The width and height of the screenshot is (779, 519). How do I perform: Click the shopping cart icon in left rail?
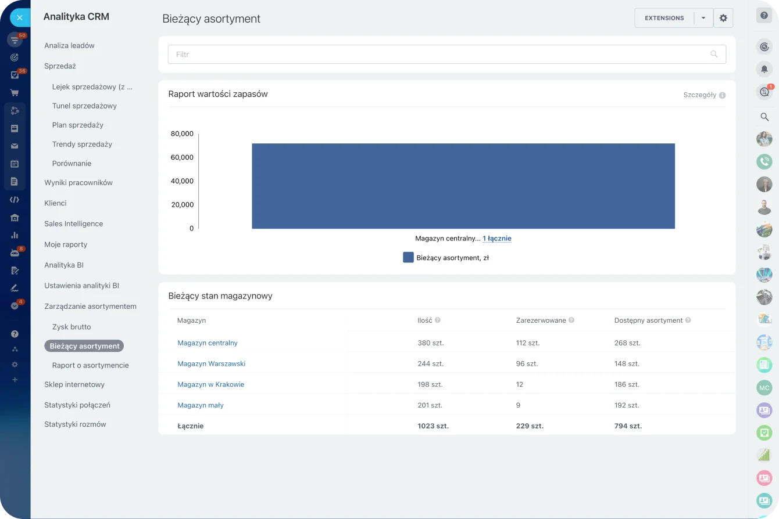pos(15,93)
